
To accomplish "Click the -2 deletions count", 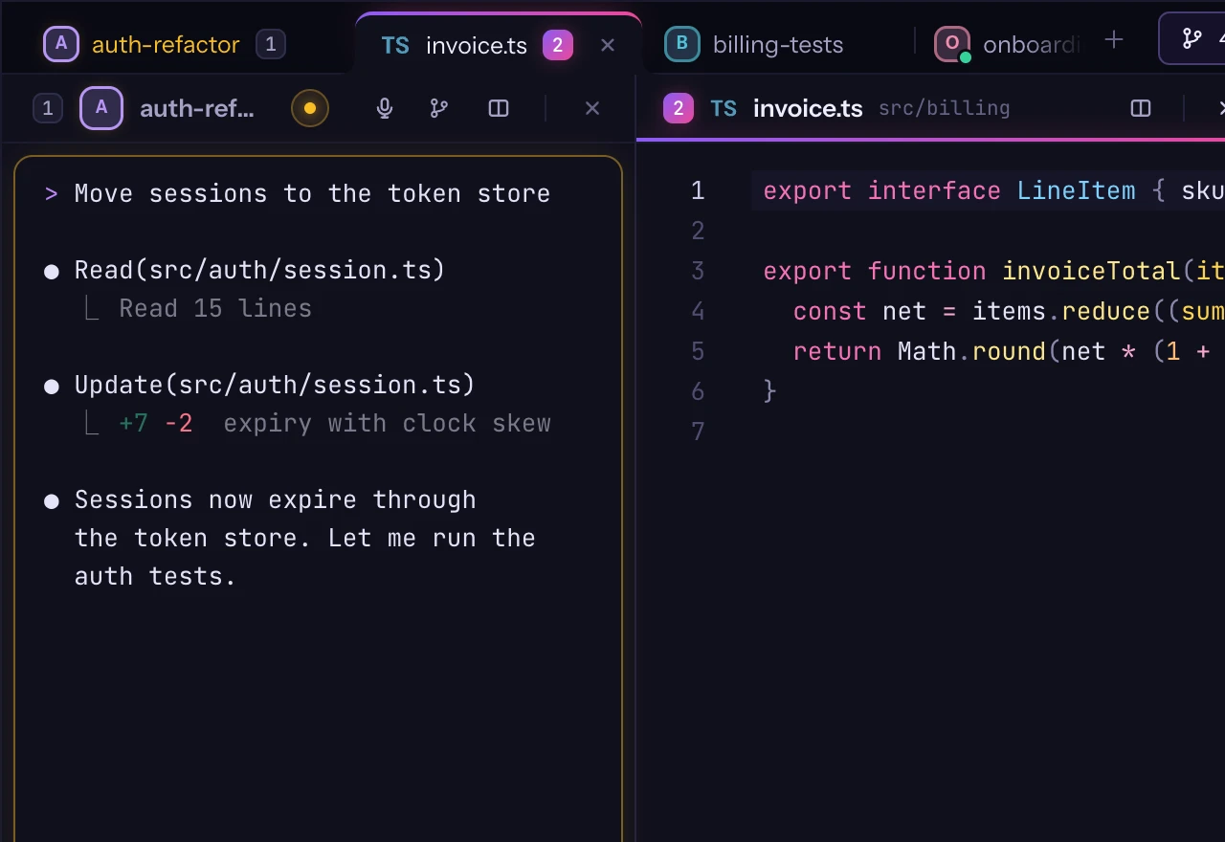I will click(179, 423).
